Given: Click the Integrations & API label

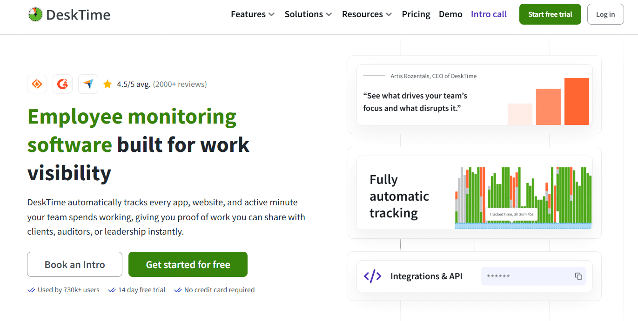Looking at the screenshot, I should 426,276.
